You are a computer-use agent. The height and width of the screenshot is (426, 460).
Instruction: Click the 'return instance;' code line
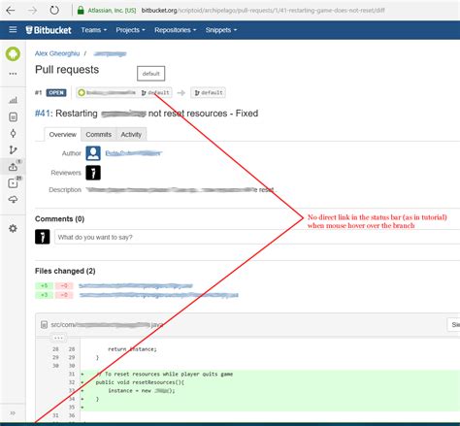[132, 349]
